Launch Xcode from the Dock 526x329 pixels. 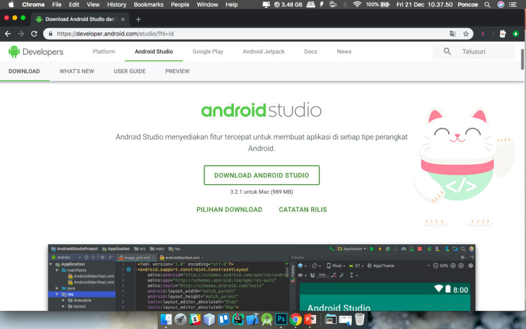pyautogui.click(x=253, y=319)
